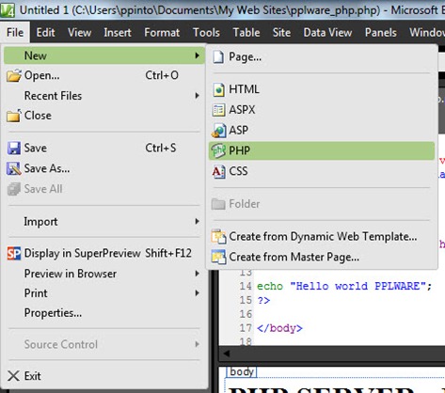The image size is (445, 393).
Task: Expand the Import submenu arrow
Action: point(197,222)
